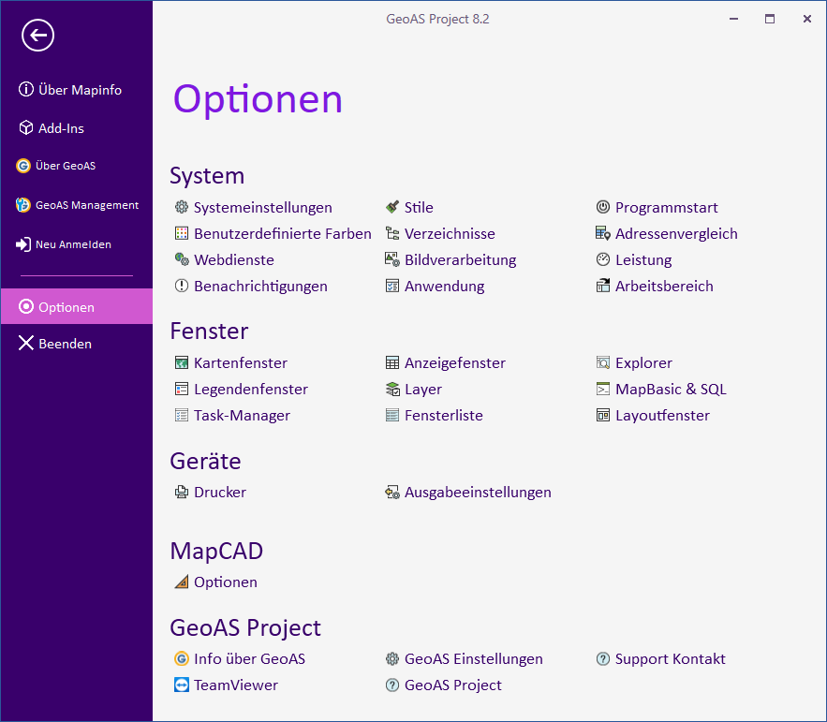Screen dimensions: 827x722
Task: Click the exclamation icon beside Benachrichtigungen
Action: (182, 286)
